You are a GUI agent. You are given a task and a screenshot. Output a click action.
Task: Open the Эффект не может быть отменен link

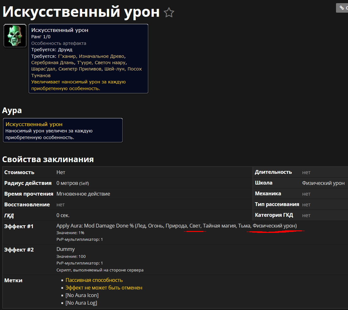(104, 288)
